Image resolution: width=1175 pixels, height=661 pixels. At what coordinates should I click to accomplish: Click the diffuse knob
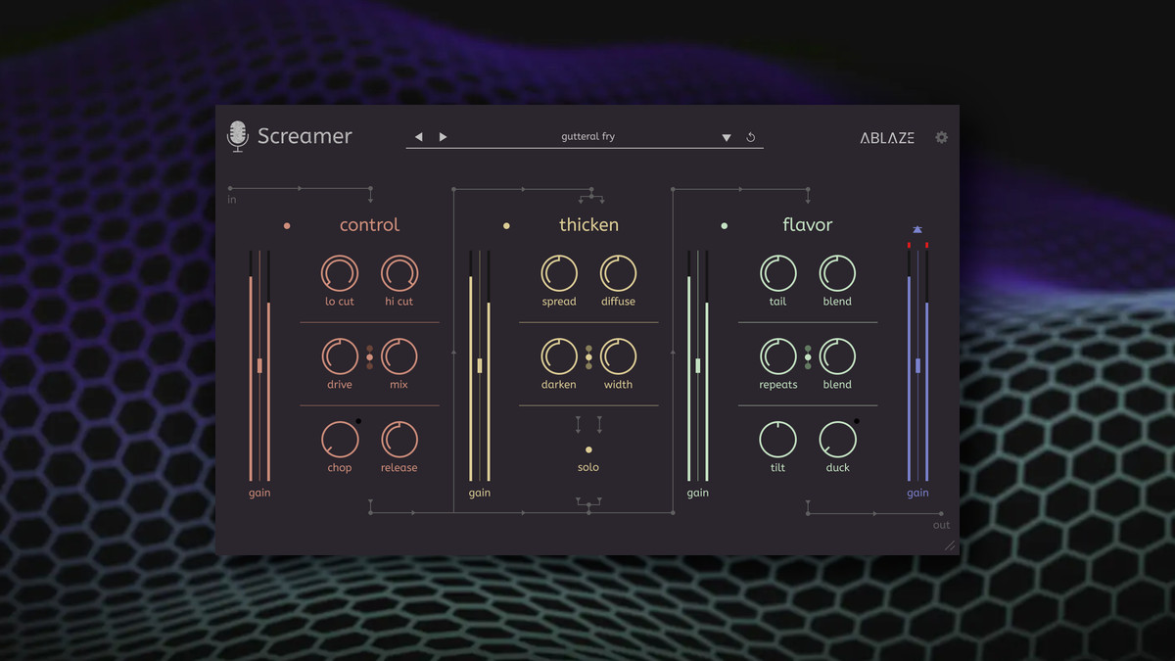click(618, 273)
